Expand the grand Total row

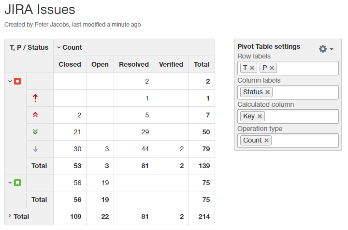(10, 216)
